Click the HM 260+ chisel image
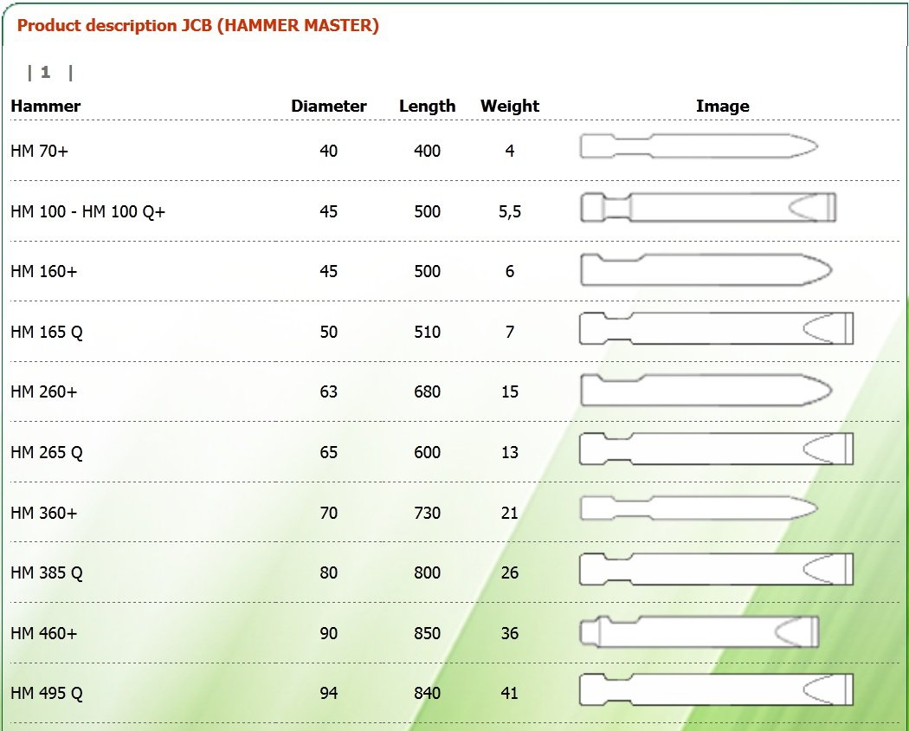 (x=706, y=390)
